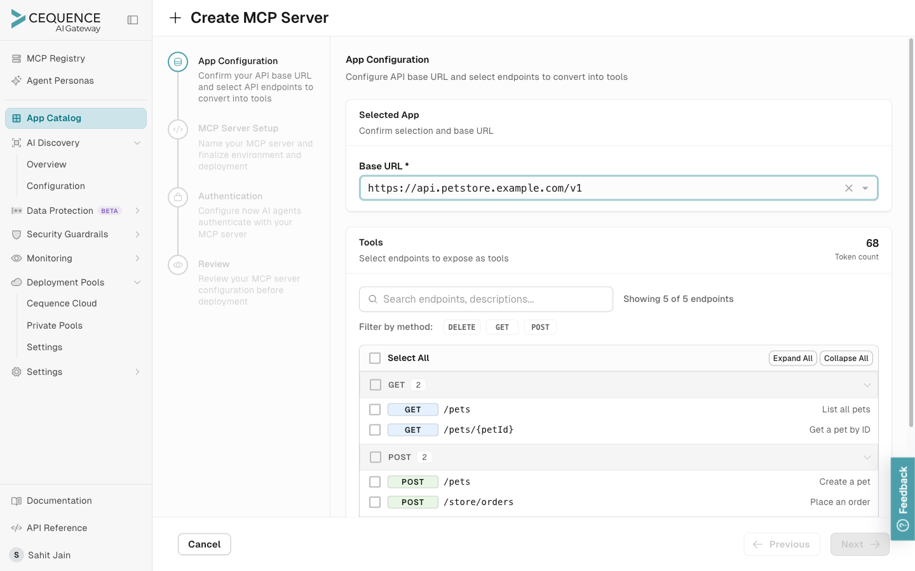This screenshot has height=571, width=915.
Task: Click the Deployment Pools cloud icon
Action: pyautogui.click(x=17, y=282)
